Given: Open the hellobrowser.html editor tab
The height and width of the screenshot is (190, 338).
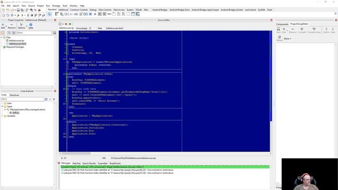Looking at the screenshot, I should tap(115, 28).
